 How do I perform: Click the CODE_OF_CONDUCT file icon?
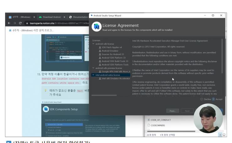coord(149,120)
